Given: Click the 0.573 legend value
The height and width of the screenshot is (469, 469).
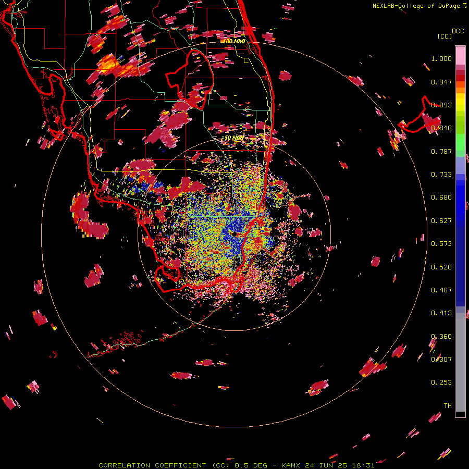Looking at the screenshot, I should pyautogui.click(x=441, y=244).
